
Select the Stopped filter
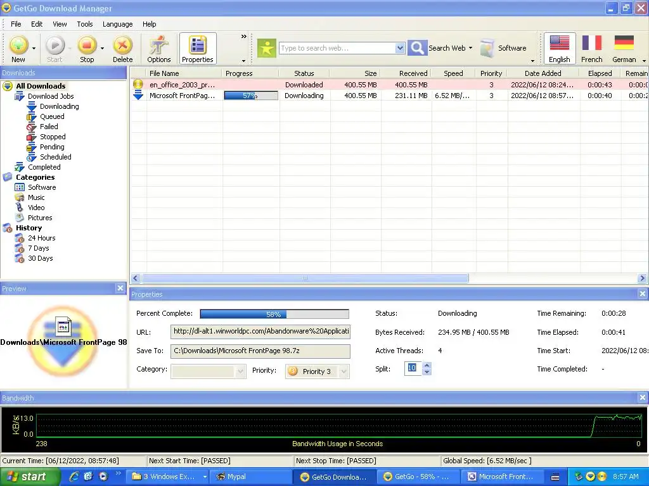pyautogui.click(x=53, y=137)
